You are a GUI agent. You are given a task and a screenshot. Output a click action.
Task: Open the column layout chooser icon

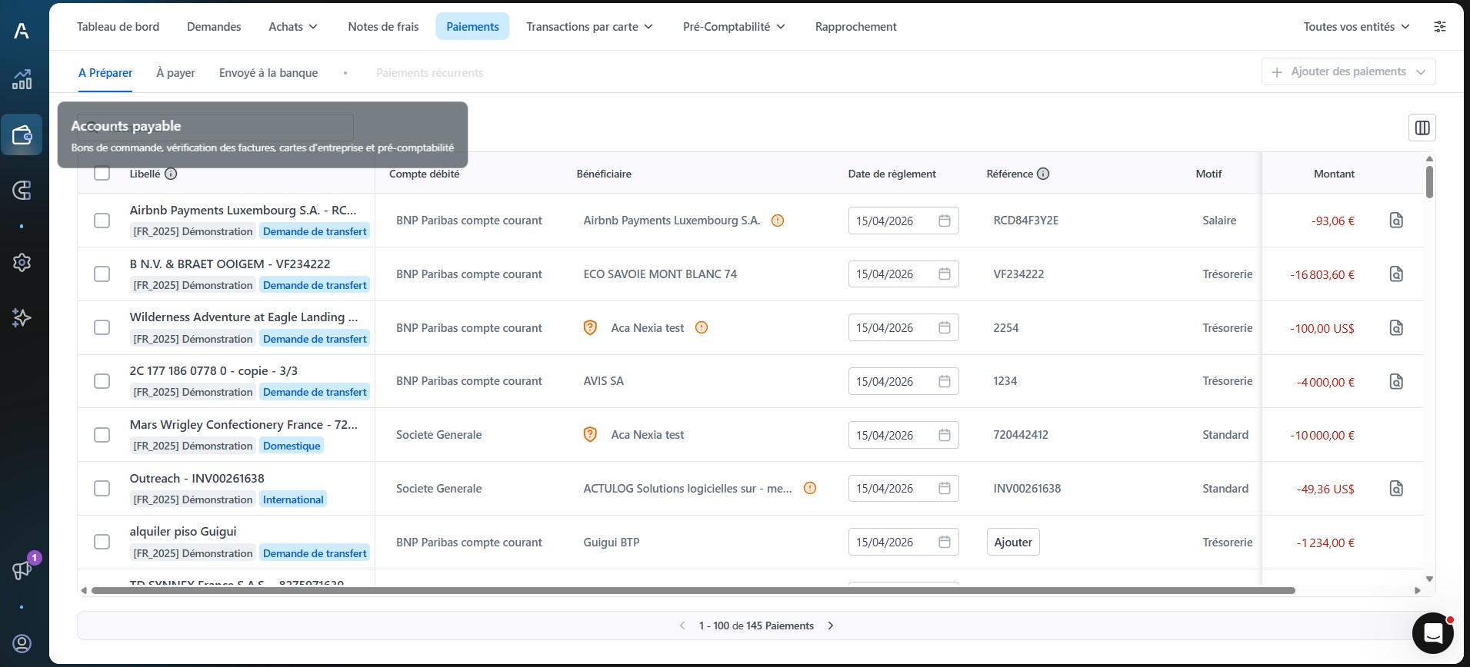(x=1422, y=128)
